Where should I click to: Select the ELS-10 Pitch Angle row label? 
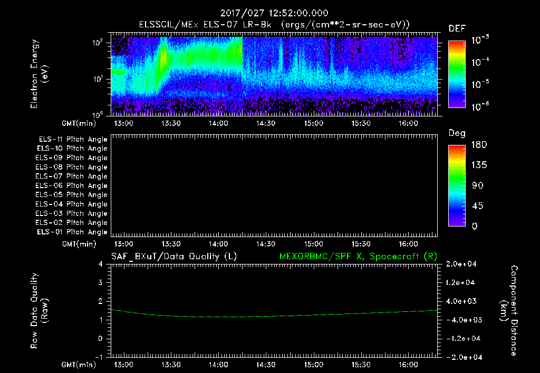[x=72, y=149]
